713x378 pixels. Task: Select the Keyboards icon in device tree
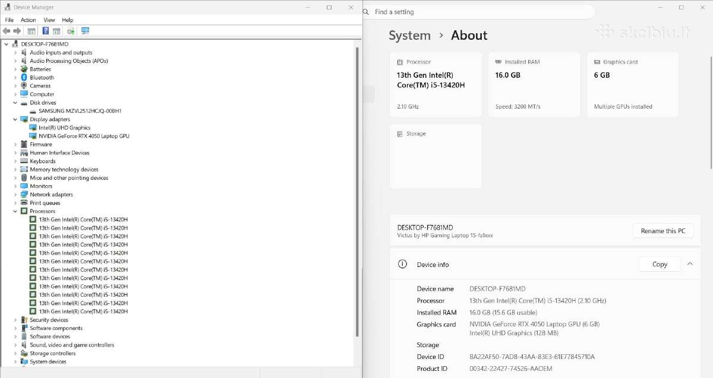pos(24,161)
